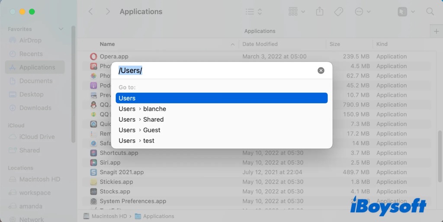Click the 239.5 MB size value
443x222 pixels.
(x=356, y=57)
